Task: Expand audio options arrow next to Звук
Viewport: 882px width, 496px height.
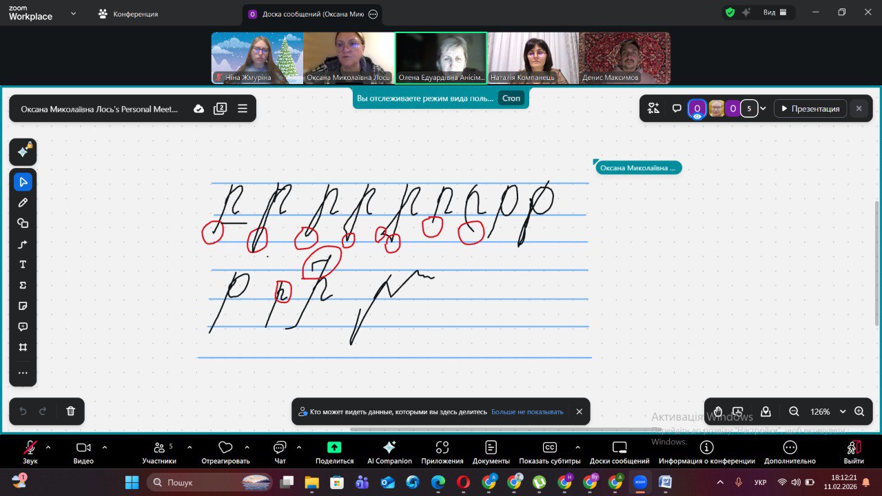Action: (x=48, y=447)
